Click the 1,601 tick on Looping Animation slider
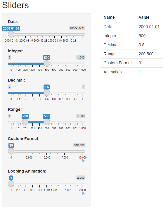This screenshot has width=168, height=217. coord(68,190)
